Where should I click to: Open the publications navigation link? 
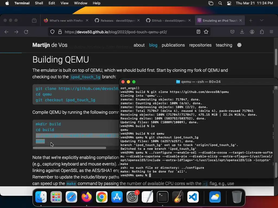pos(173,45)
